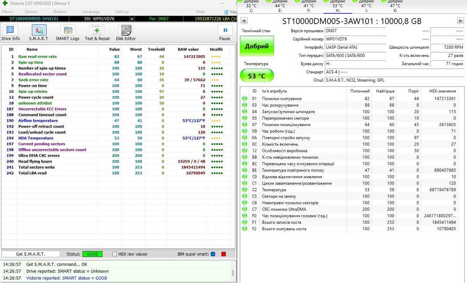The image size is (467, 283).
Task: Click the status dot for attribute C7
Action: coord(245,209)
